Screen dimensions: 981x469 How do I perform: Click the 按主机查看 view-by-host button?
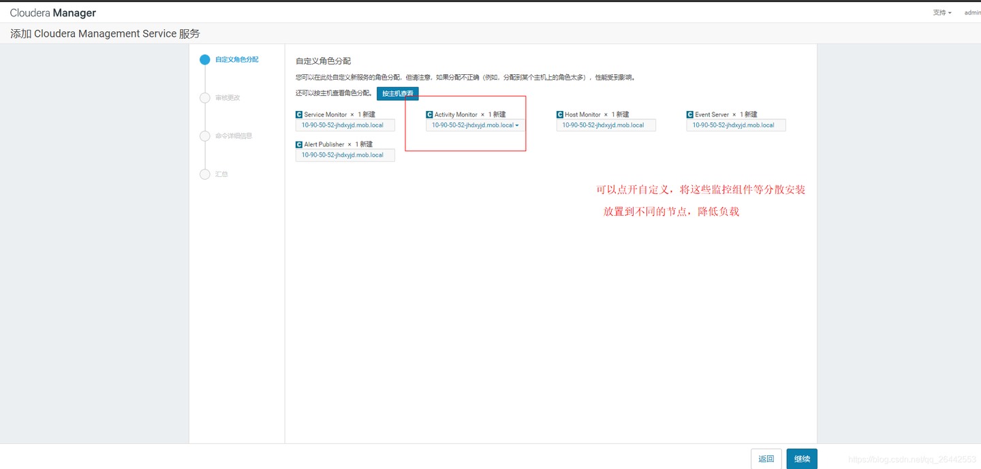click(x=397, y=93)
